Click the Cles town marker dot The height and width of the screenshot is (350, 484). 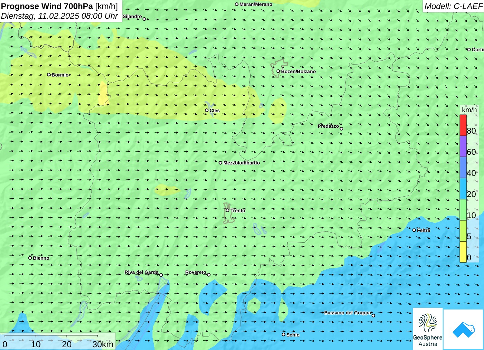pos(207,110)
